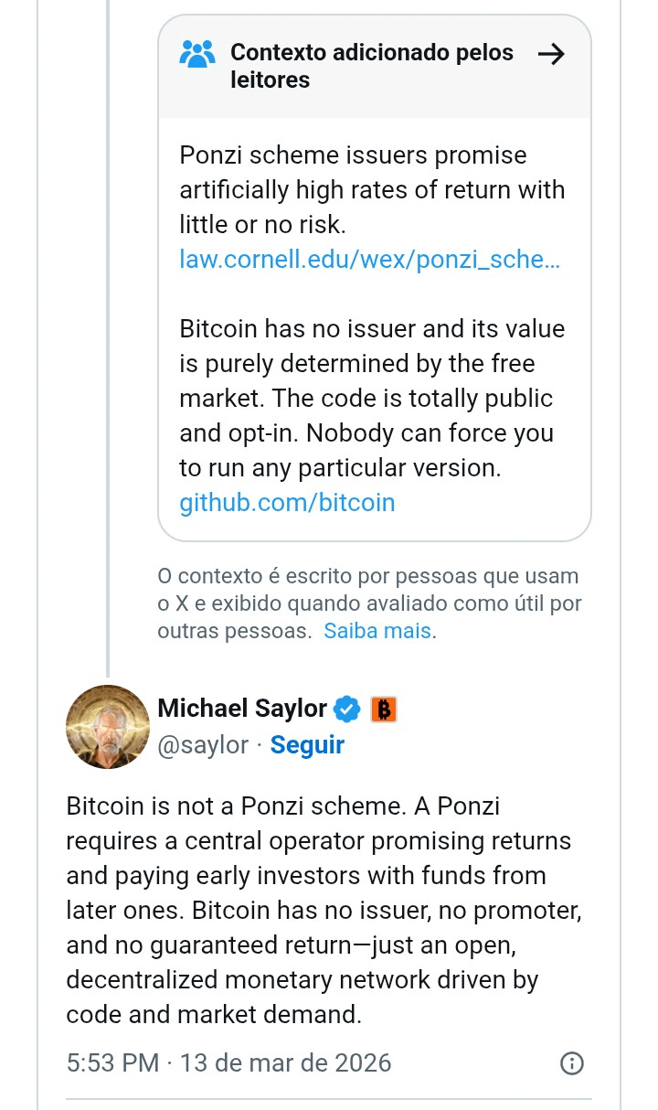Click the community notes people icon
Screen dimensions: 658x1110
click(x=197, y=54)
